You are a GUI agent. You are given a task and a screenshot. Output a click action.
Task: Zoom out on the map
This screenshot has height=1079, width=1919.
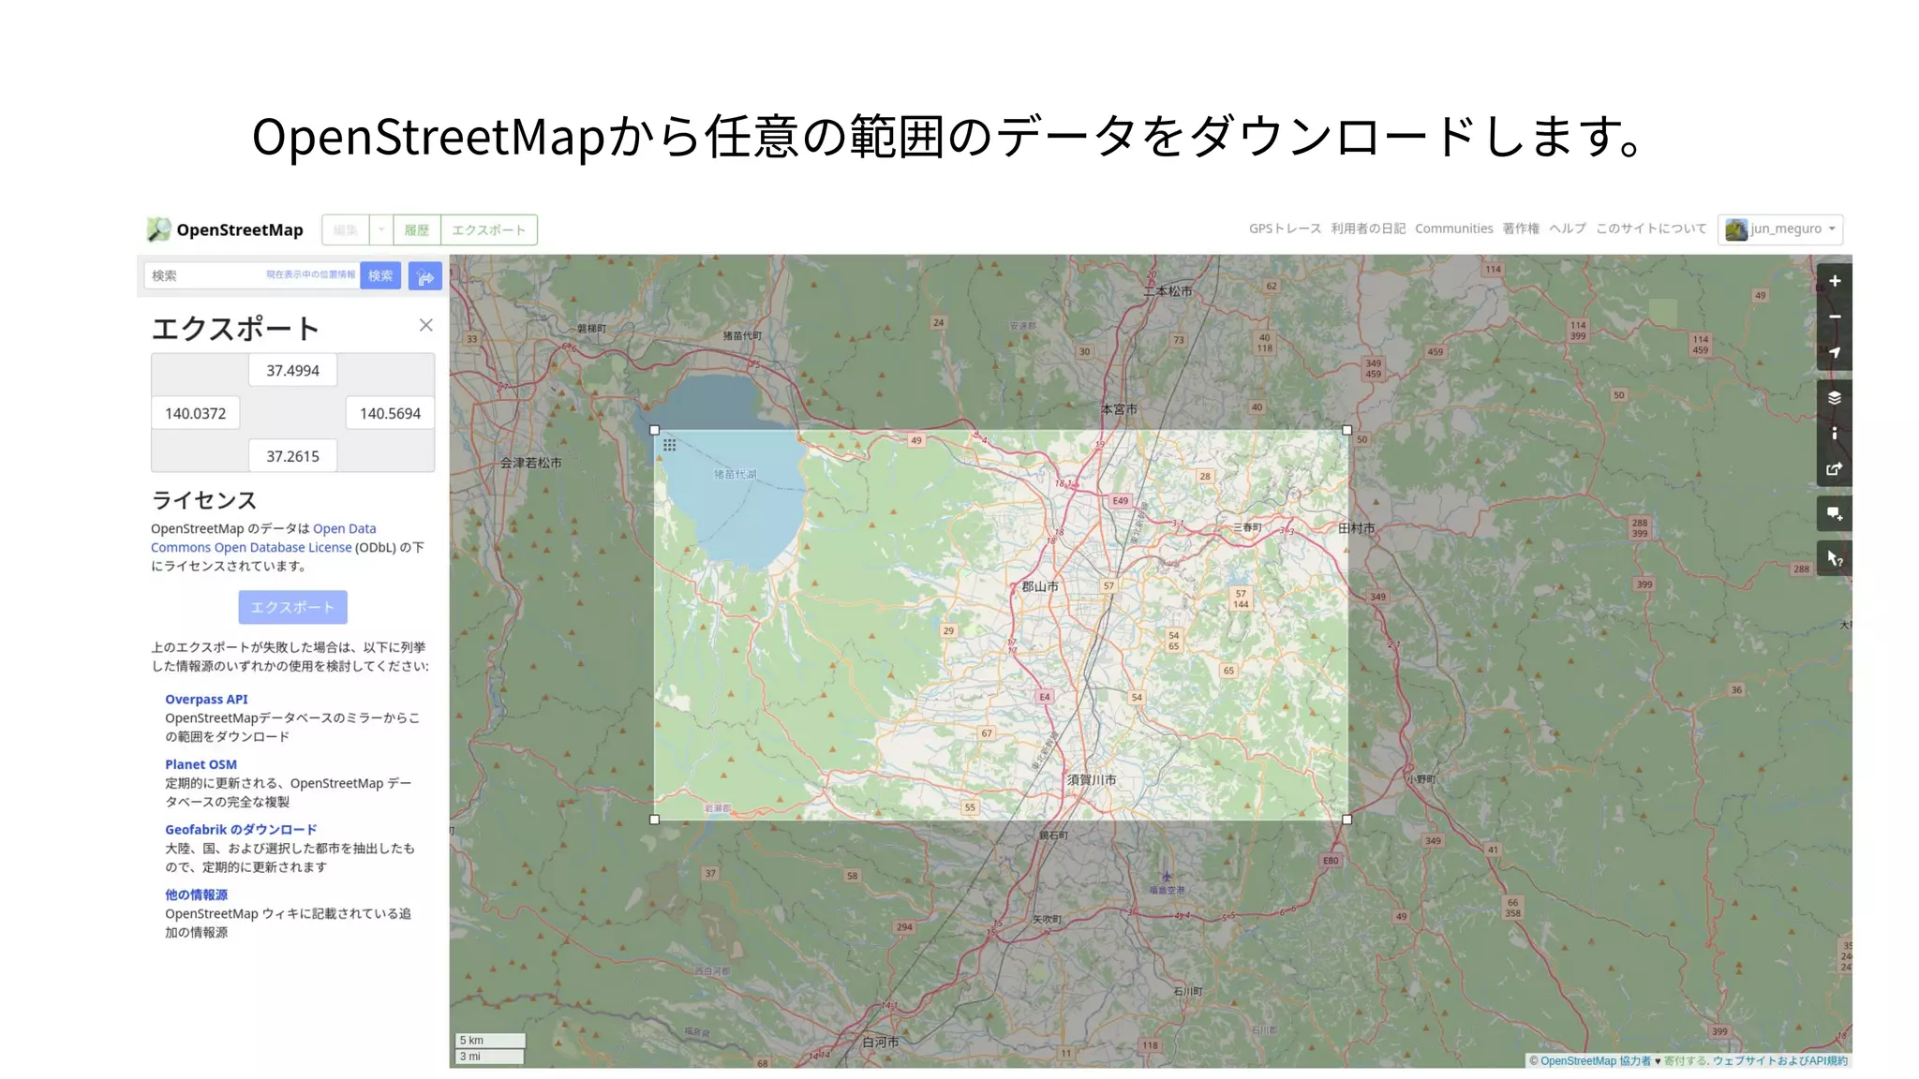[1834, 317]
